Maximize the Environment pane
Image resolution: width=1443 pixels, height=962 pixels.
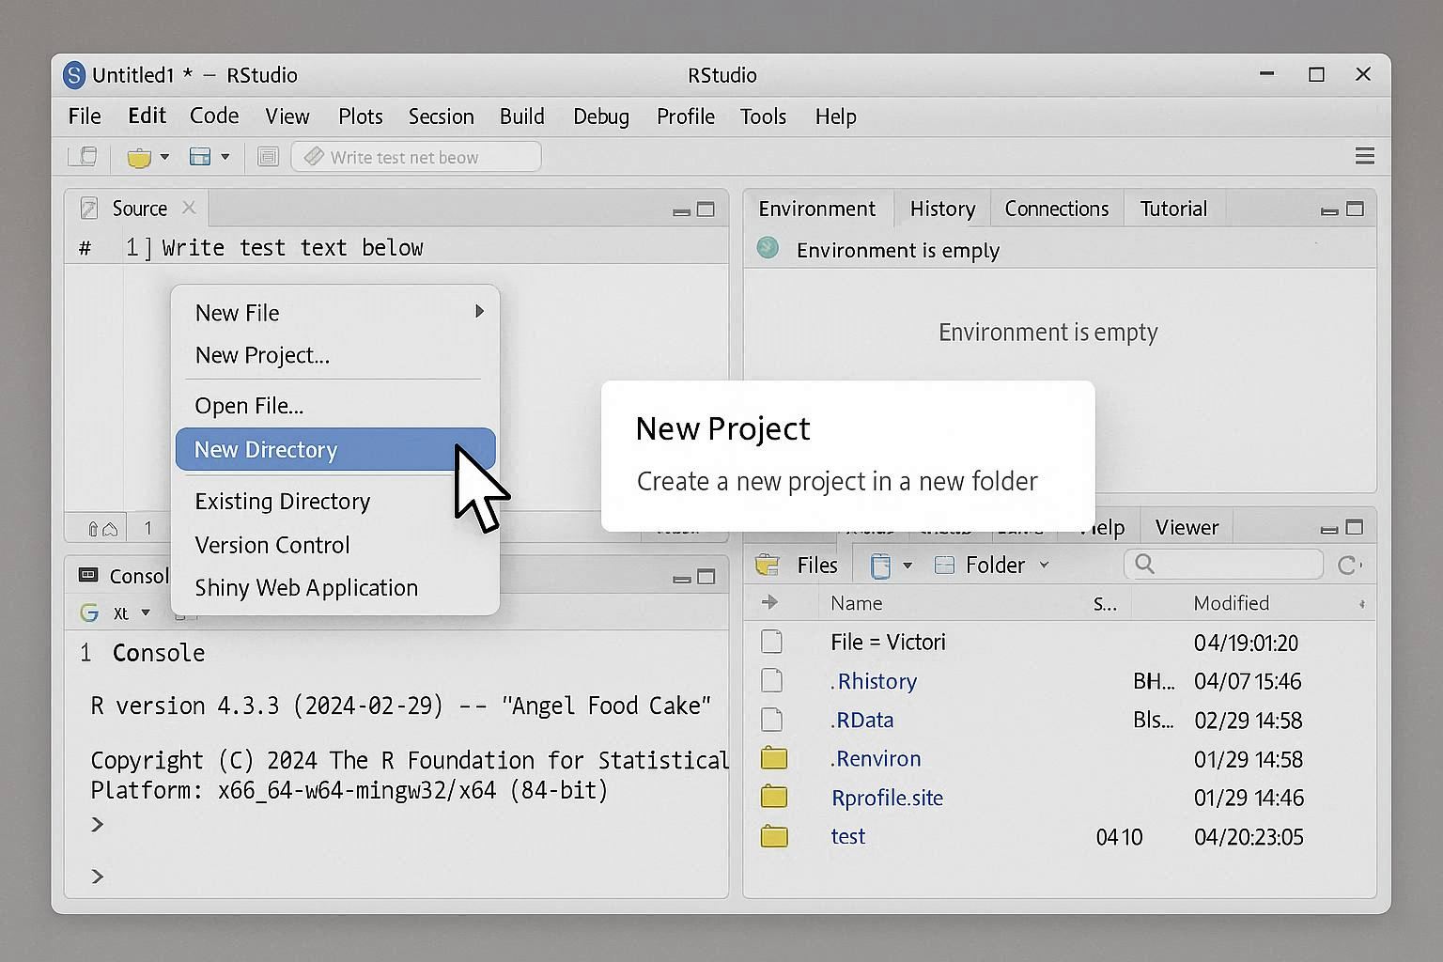[1354, 209]
